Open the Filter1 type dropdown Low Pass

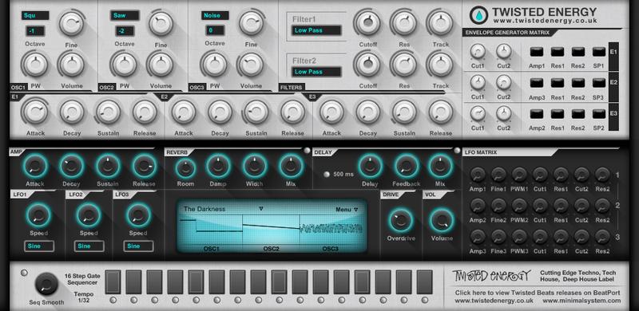coord(316,30)
